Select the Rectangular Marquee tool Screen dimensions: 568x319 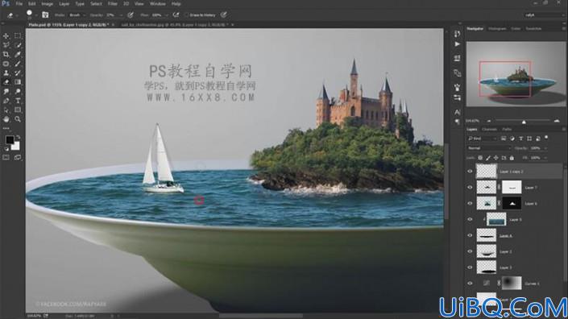[18, 35]
